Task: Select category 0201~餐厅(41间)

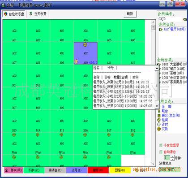Action: tap(174, 69)
